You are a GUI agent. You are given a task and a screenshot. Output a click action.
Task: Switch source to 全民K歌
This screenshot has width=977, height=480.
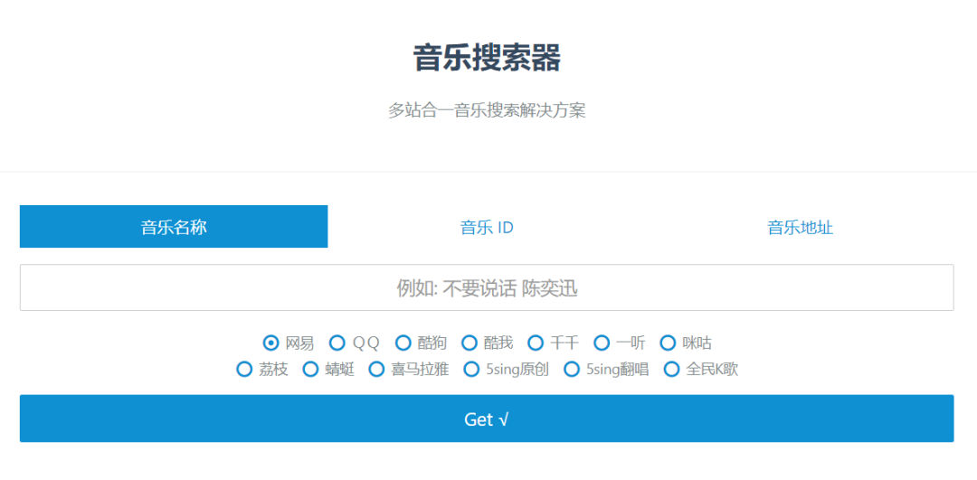tap(671, 369)
